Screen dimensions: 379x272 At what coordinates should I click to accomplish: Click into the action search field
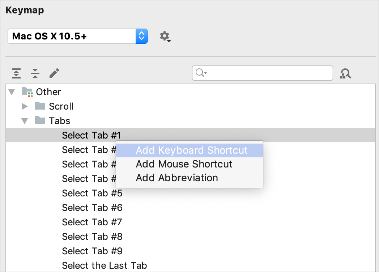[263, 73]
